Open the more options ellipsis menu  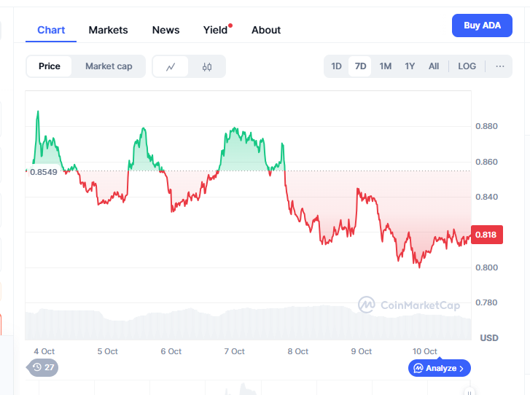(x=500, y=66)
